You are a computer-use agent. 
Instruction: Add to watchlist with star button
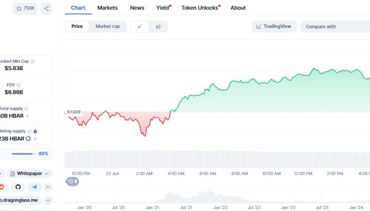pyautogui.click(x=25, y=8)
